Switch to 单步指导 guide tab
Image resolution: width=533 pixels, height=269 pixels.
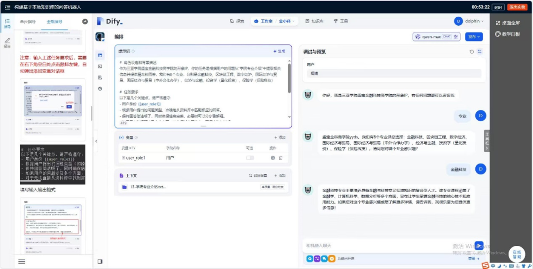click(x=28, y=22)
